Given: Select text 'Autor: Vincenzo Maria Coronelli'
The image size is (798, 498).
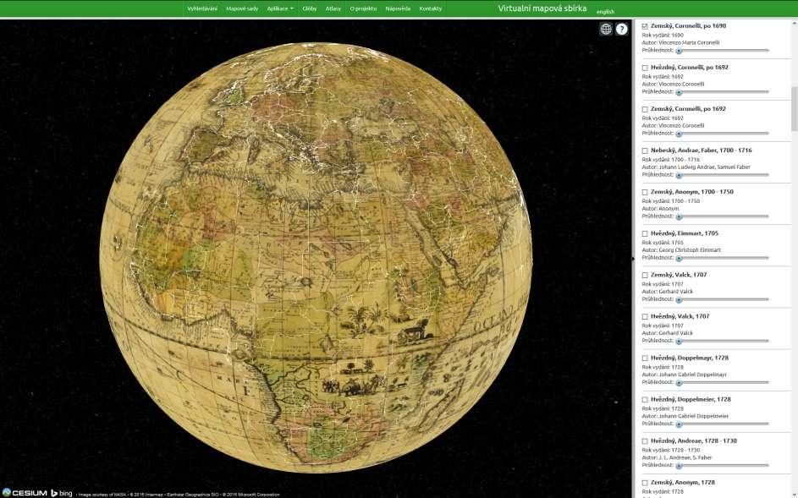Looking at the screenshot, I should [680, 43].
